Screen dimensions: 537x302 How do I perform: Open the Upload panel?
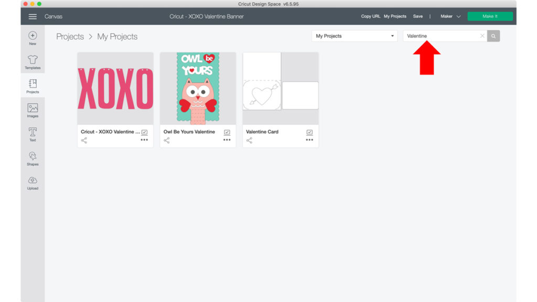coord(33,183)
